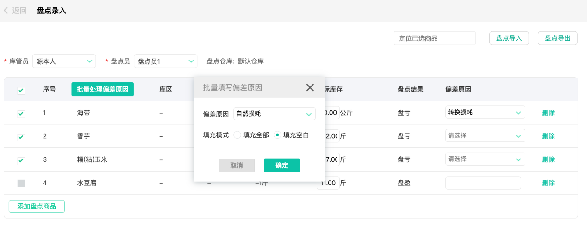This screenshot has height=233, width=587.
Task: Select the 填充全部 radio option
Action: coord(237,135)
